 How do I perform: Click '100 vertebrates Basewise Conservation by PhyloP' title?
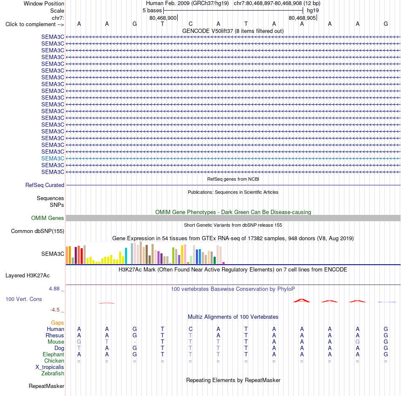tap(233, 289)
